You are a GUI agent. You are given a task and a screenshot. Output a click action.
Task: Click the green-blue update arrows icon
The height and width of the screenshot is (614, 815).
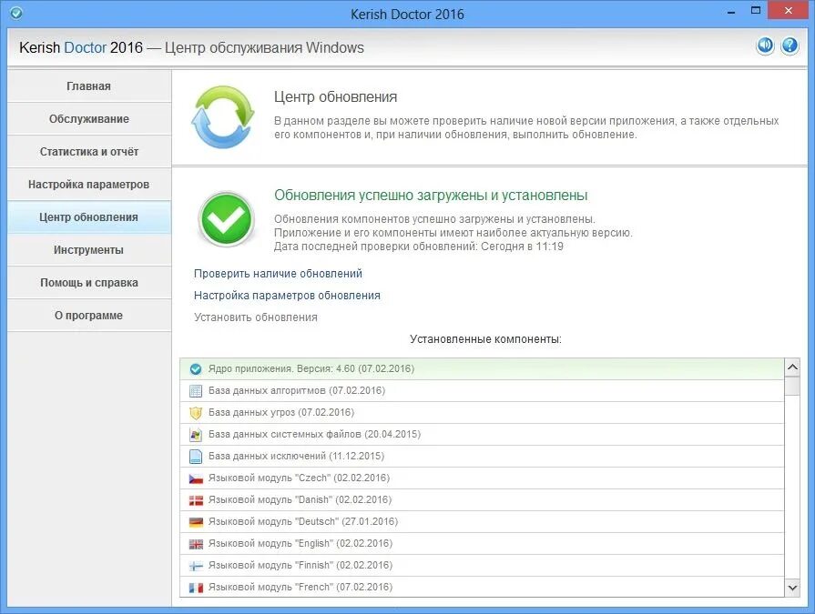pyautogui.click(x=223, y=116)
